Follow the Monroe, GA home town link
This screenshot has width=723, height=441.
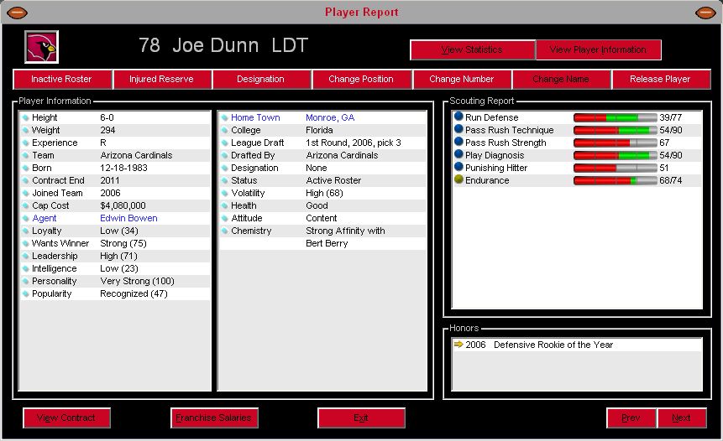pyautogui.click(x=329, y=117)
